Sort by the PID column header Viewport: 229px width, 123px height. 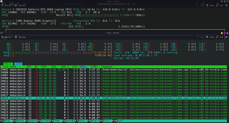(6, 67)
